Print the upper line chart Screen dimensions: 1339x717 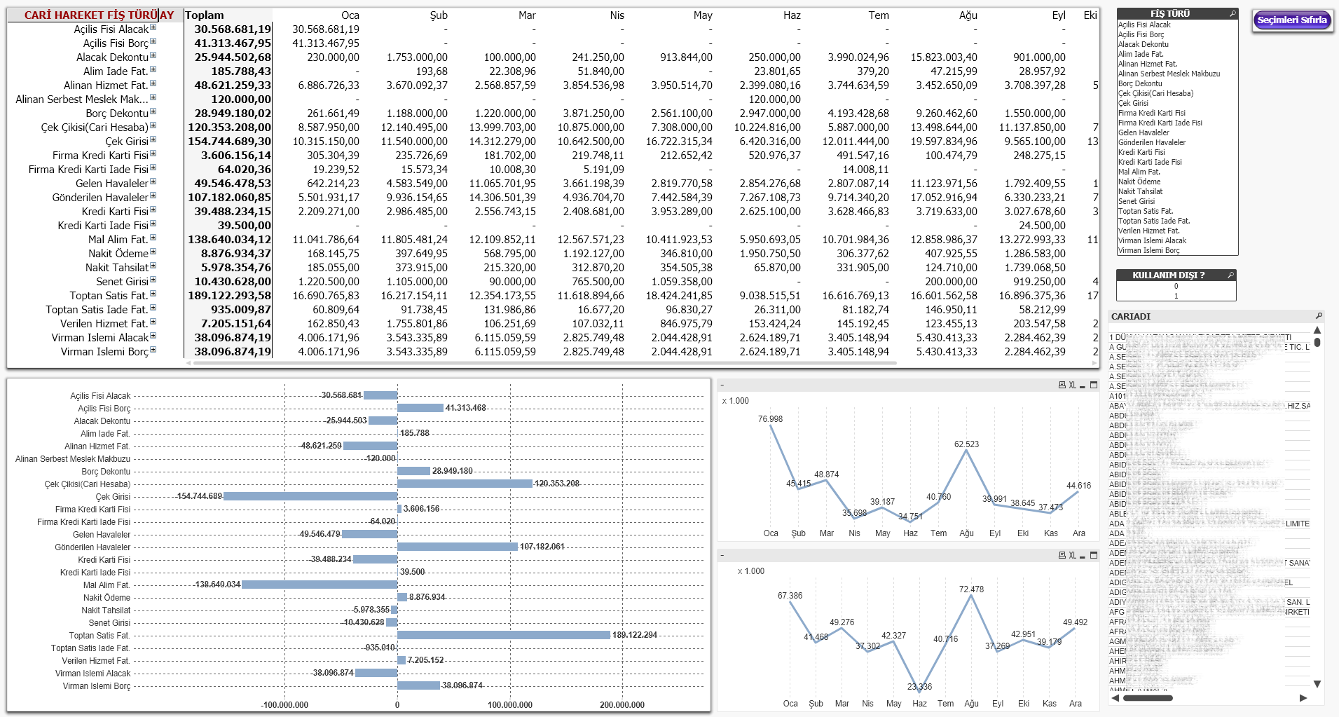coord(1062,385)
